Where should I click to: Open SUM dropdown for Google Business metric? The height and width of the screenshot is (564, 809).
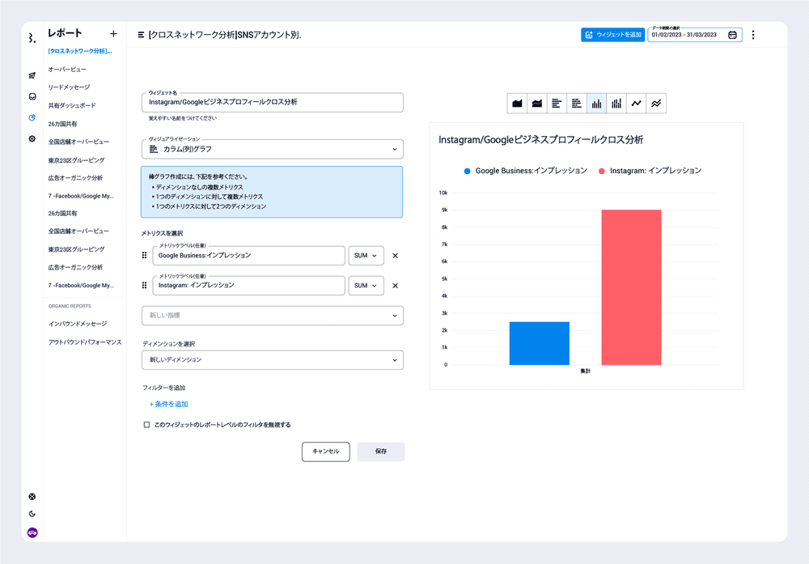(x=364, y=256)
